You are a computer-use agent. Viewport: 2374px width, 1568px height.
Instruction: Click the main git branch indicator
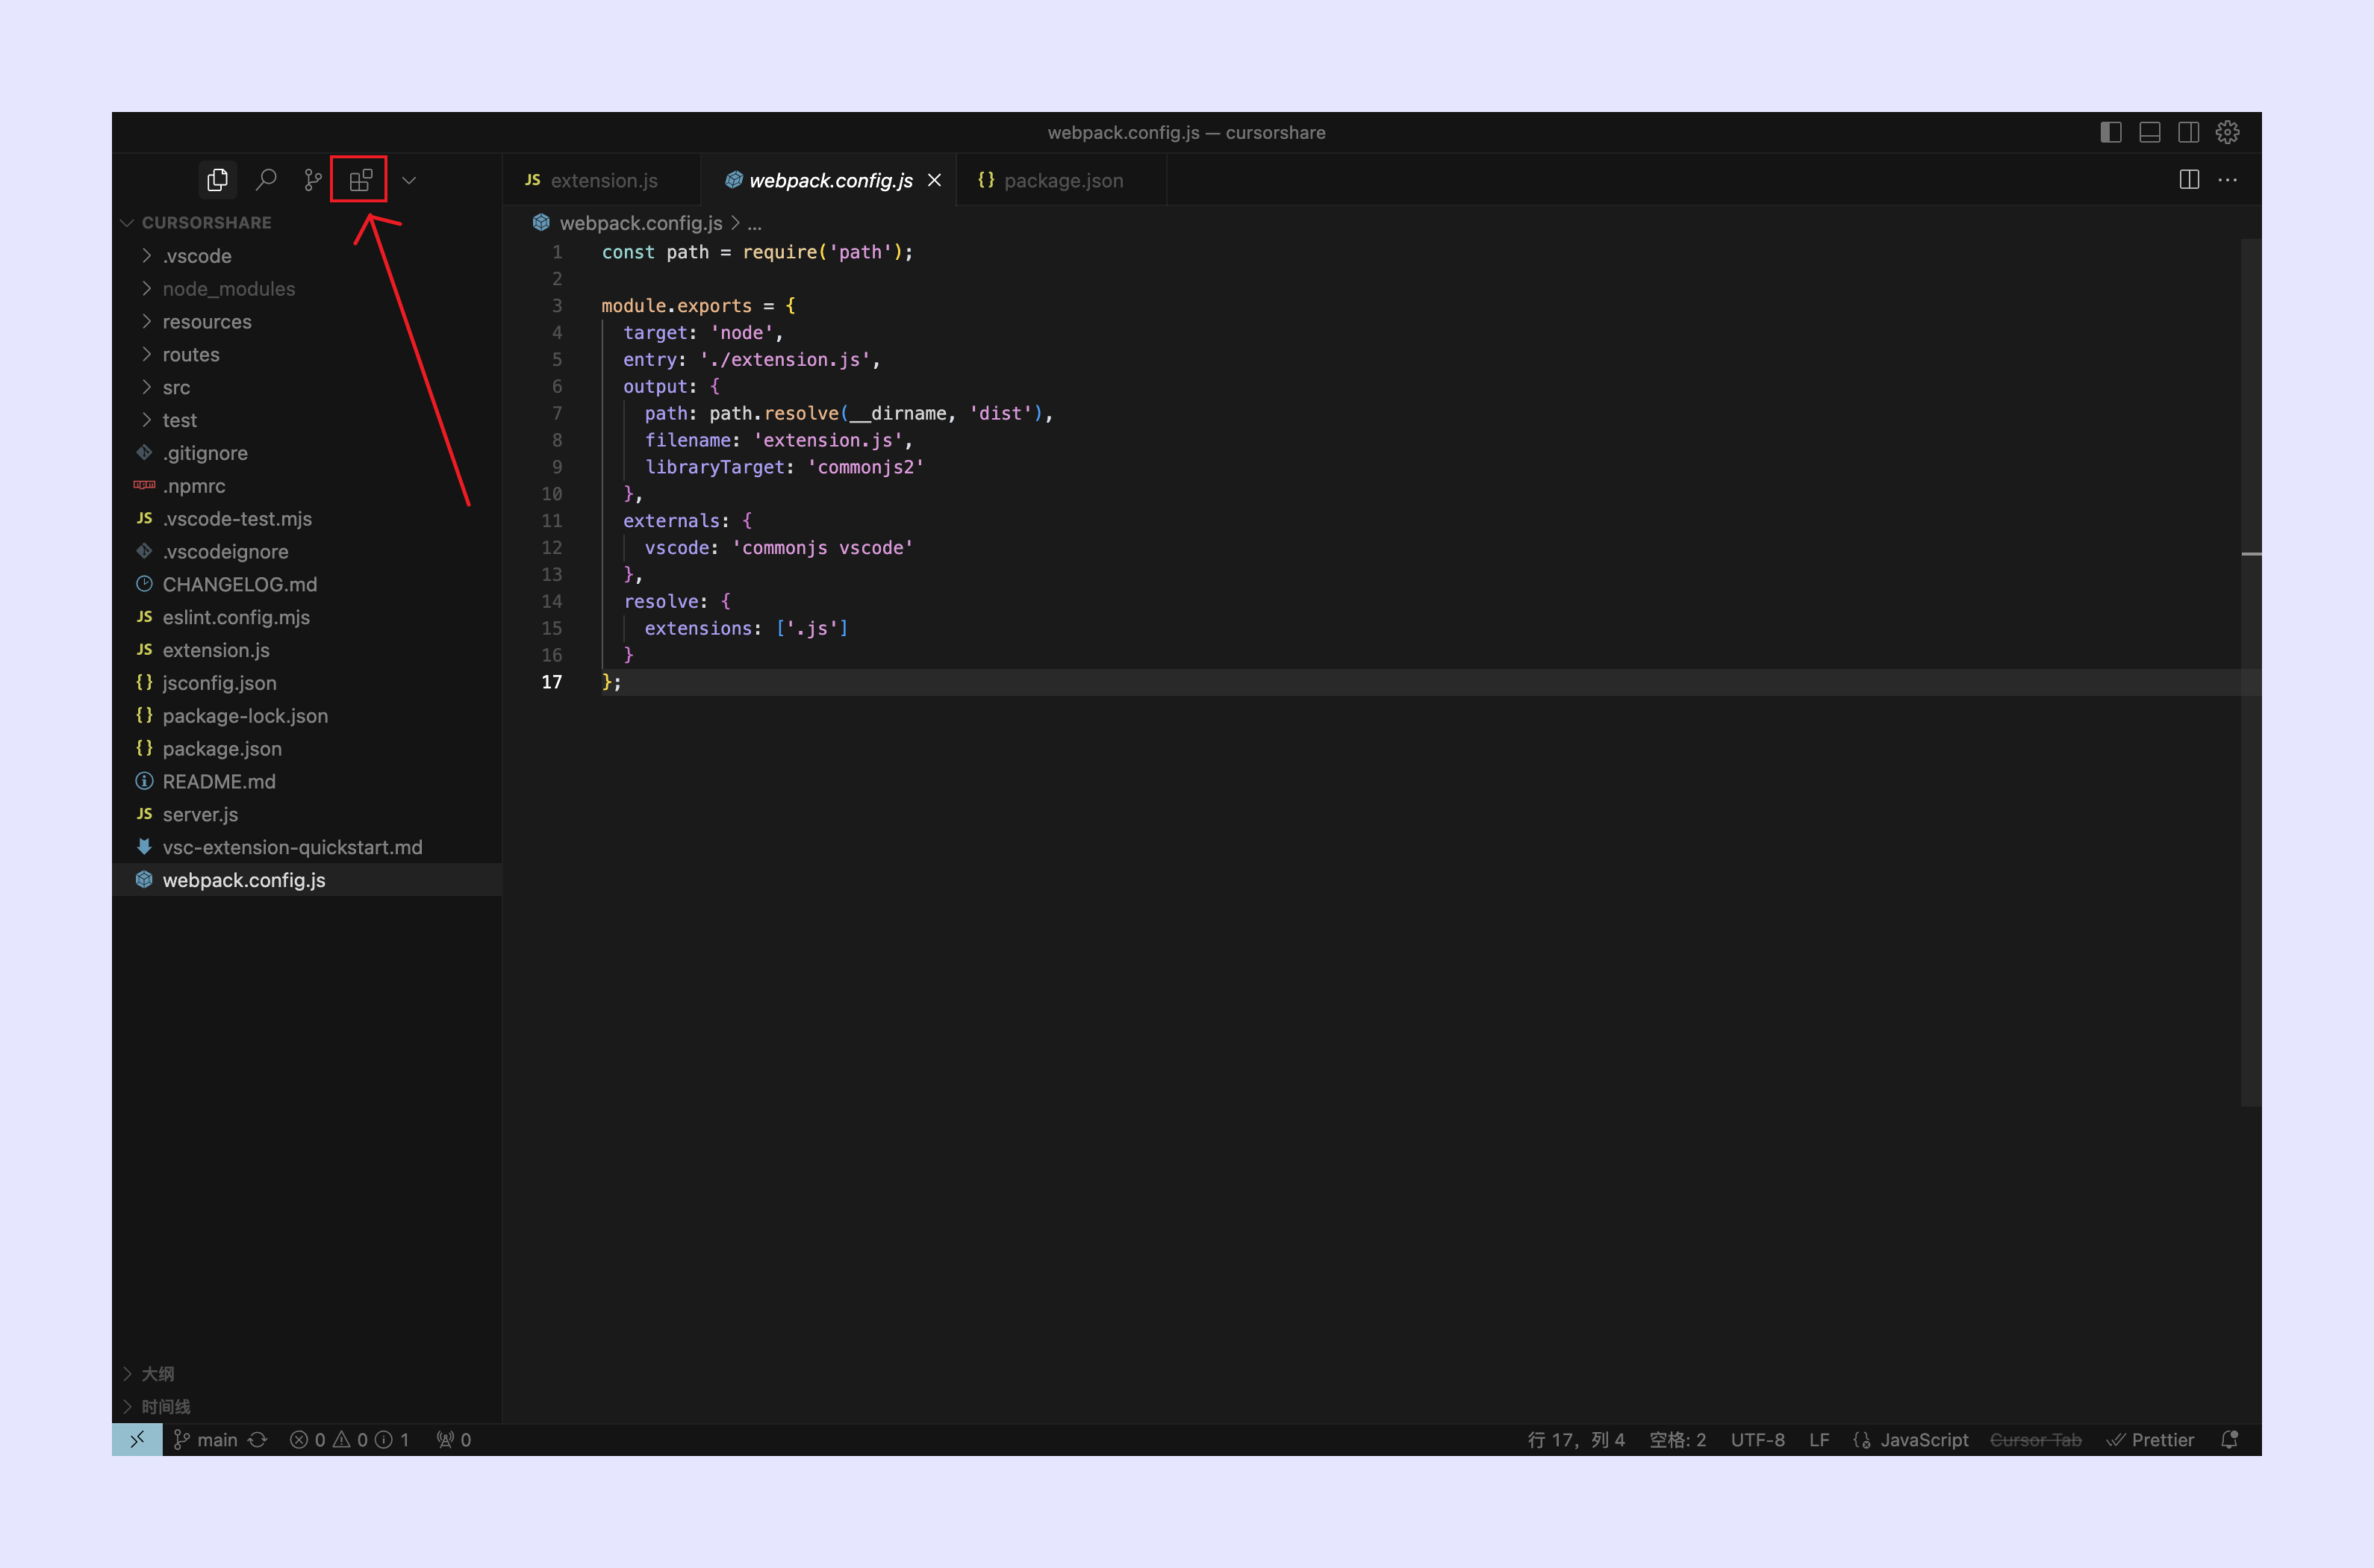click(x=206, y=1440)
